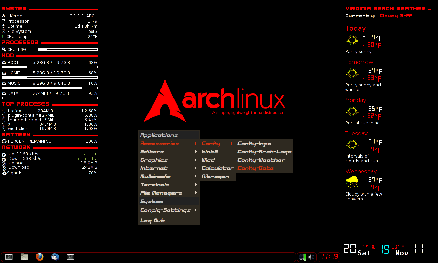Click the 11:13 panel clock
The height and width of the screenshot is (263, 438).
[330, 257]
